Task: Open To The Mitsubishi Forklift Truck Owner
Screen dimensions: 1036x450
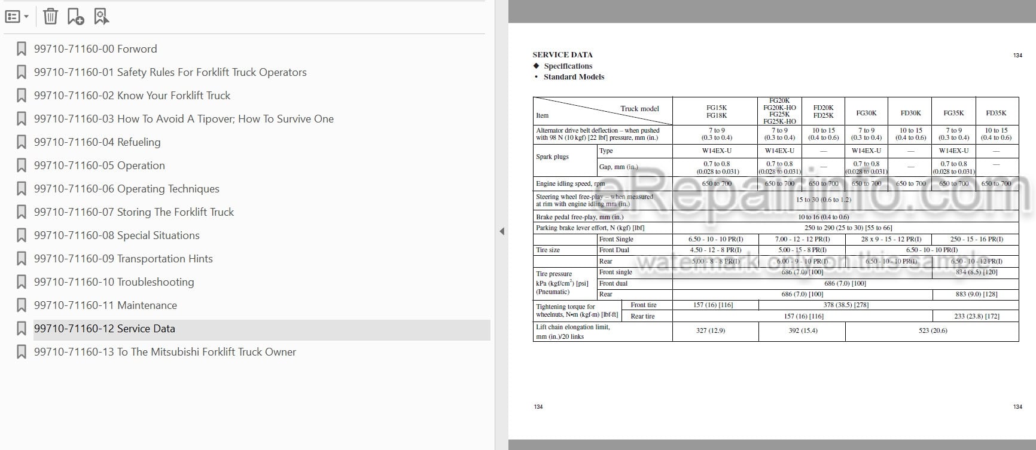Action: click(x=165, y=352)
